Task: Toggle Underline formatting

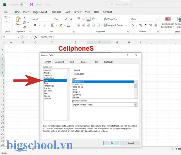Action: click(44, 25)
